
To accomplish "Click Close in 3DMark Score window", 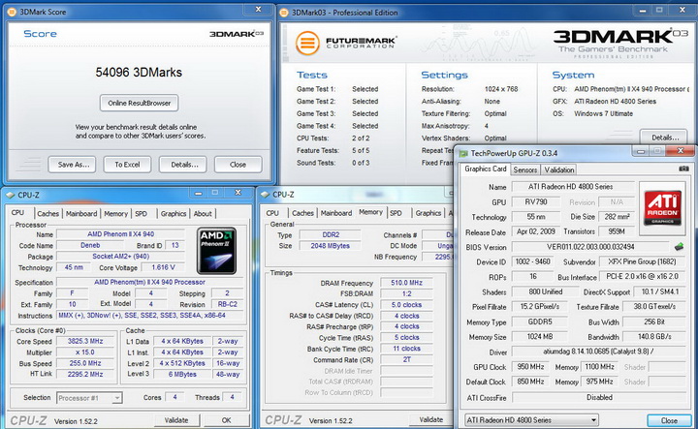I will tap(238, 165).
